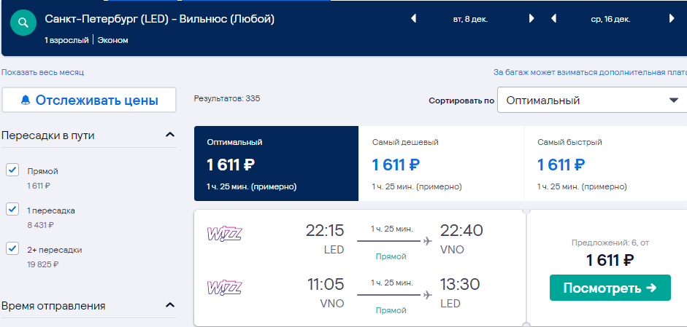687x327 pixels.
Task: Go to next return date arrow
Action: 672,19
